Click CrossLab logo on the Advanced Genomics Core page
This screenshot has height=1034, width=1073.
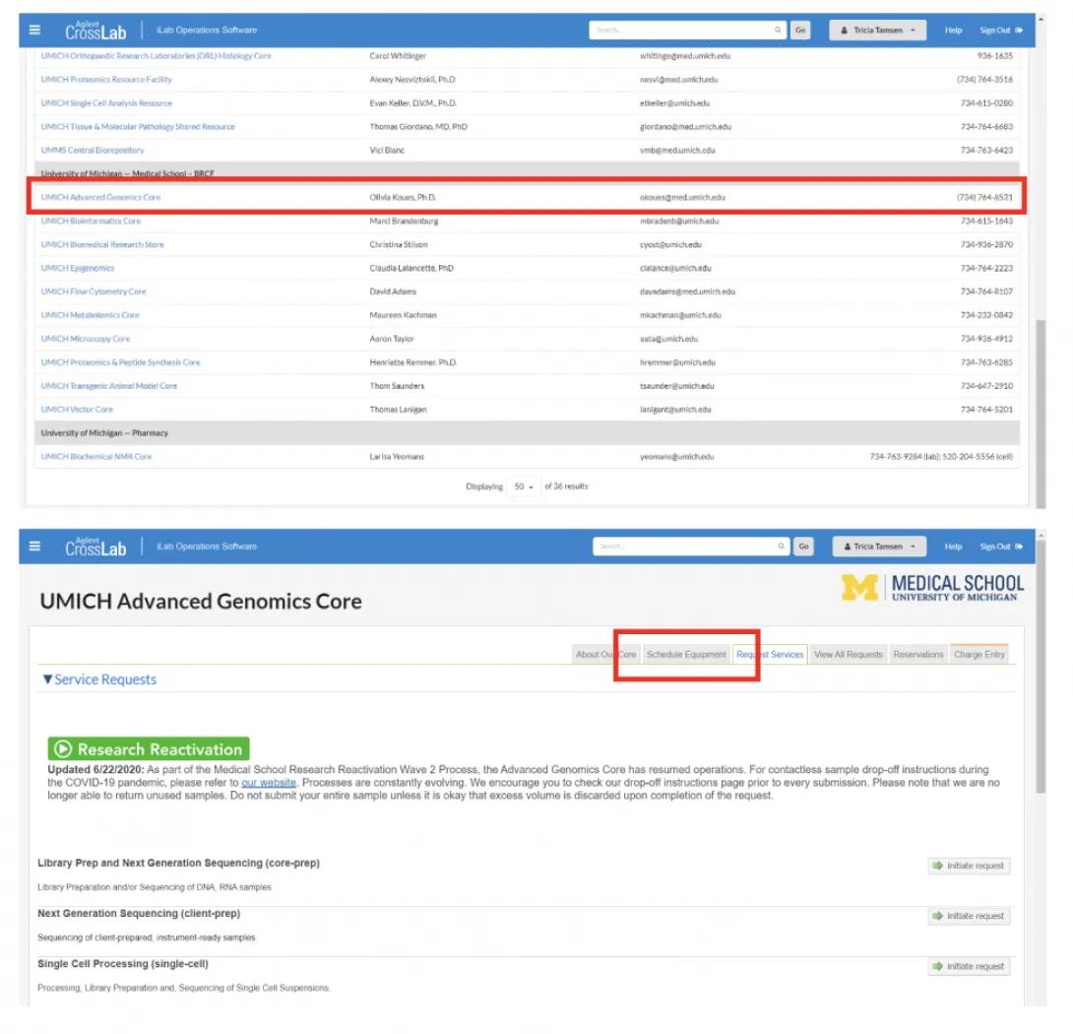pyautogui.click(x=95, y=547)
